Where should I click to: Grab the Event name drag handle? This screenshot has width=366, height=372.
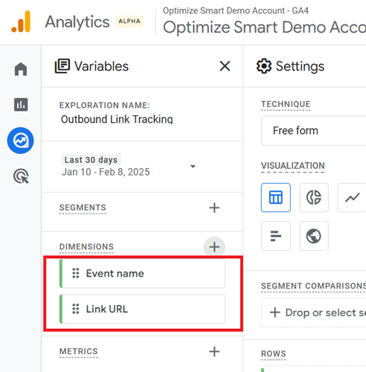[76, 273]
